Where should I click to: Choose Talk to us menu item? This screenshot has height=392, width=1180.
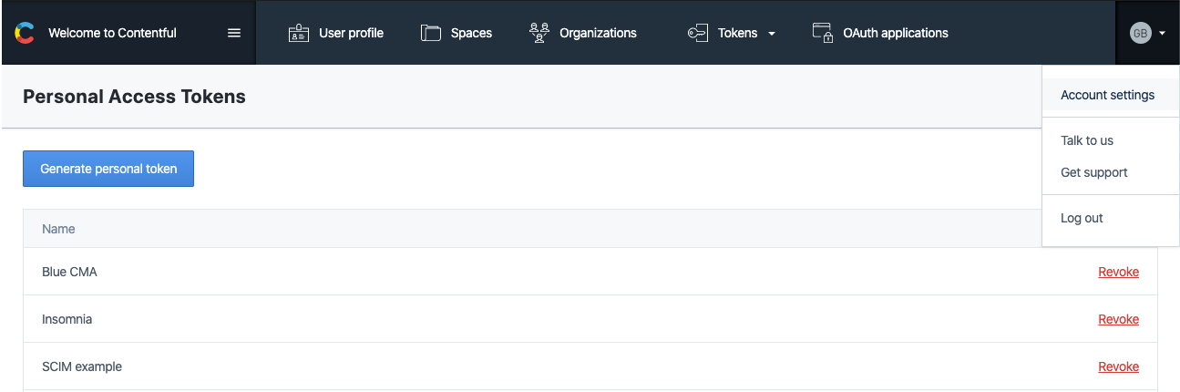pos(1087,140)
